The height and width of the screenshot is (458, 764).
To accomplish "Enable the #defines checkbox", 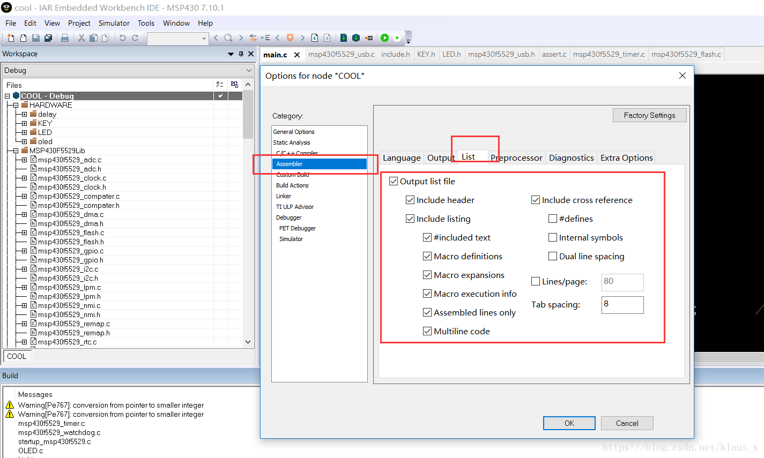I will pyautogui.click(x=553, y=219).
